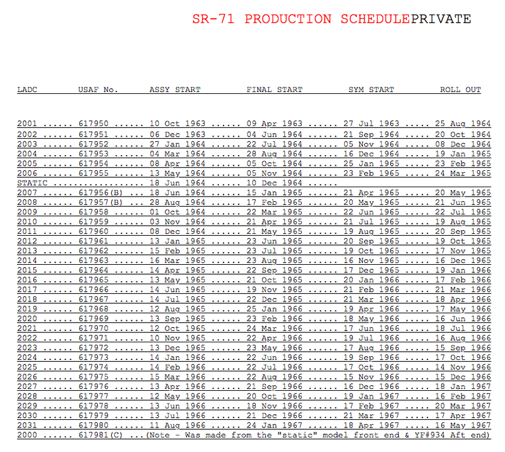Select LADC number 2022

pos(27,338)
